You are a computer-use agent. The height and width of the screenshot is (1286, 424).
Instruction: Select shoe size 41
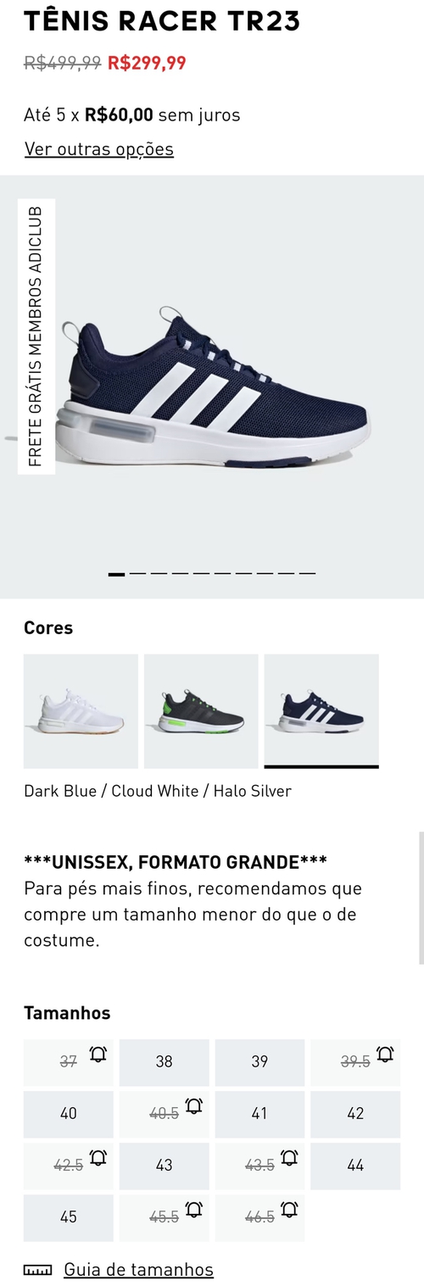259,1114
